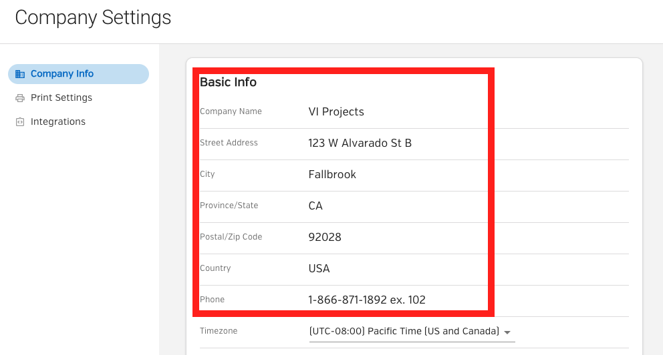The width and height of the screenshot is (663, 355).
Task: Edit the Postal/Zip Code 92028
Action: [x=325, y=238]
